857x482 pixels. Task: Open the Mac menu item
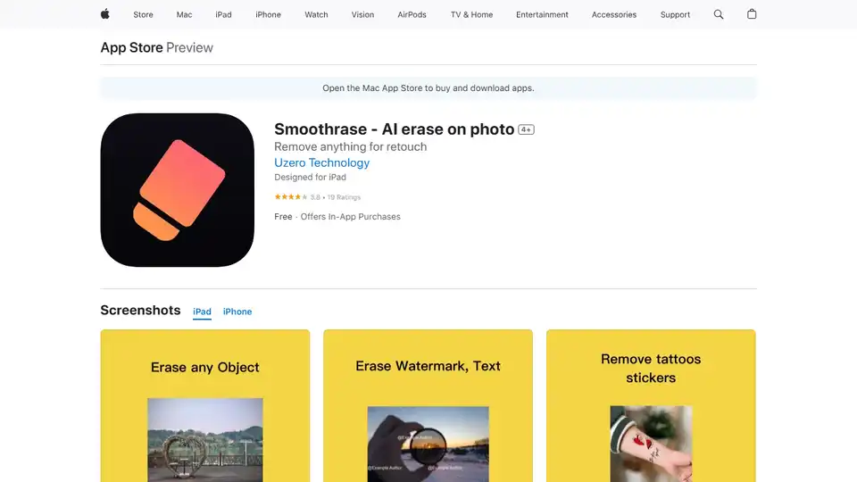pos(184,15)
